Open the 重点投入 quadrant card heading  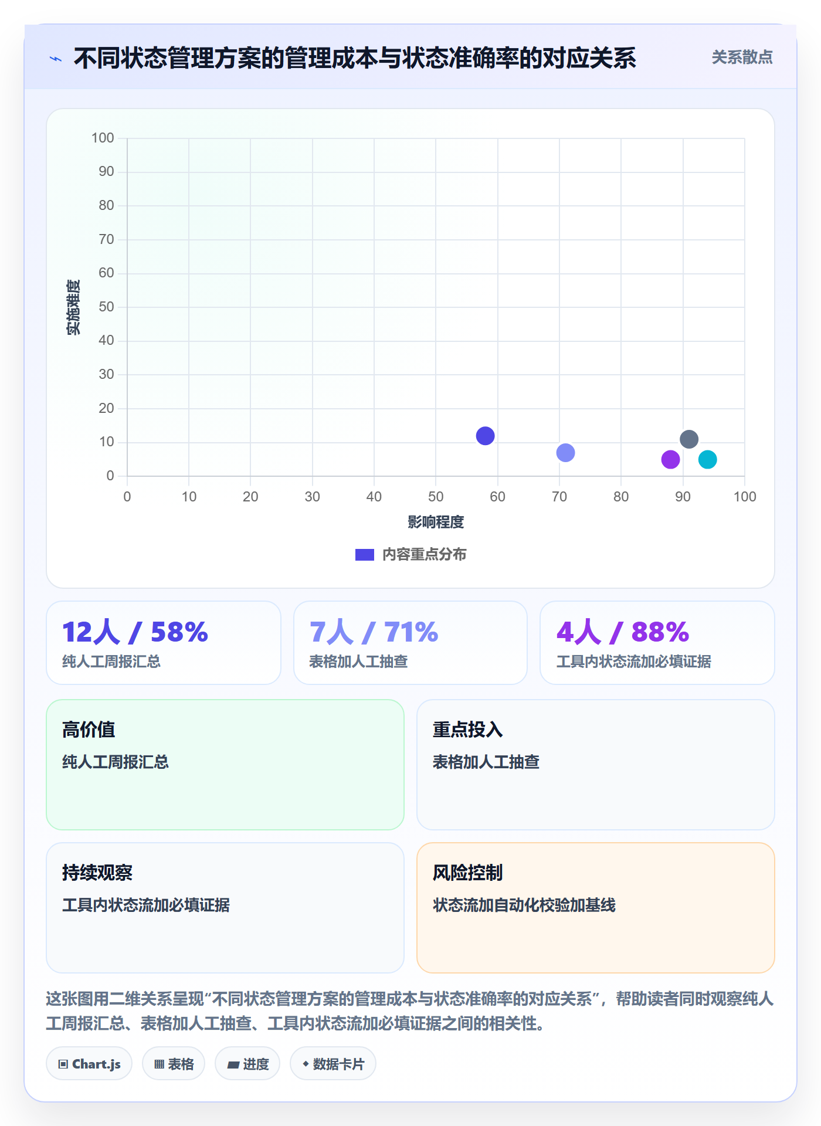click(x=467, y=730)
